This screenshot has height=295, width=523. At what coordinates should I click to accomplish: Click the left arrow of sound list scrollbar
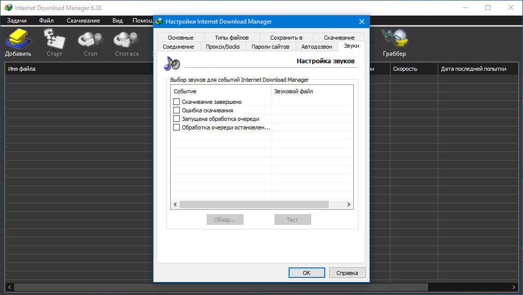click(x=176, y=204)
